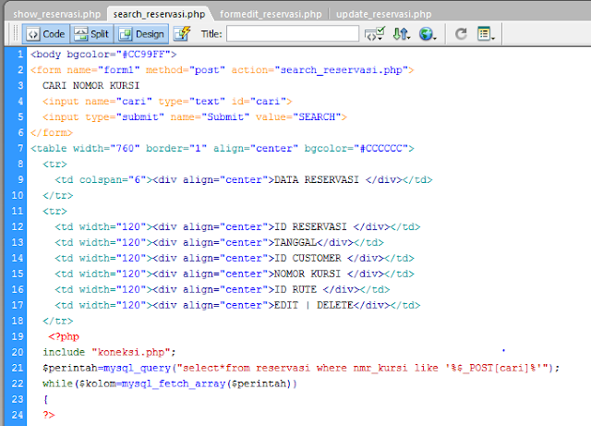
Task: Click the mysql_query select statement line
Action: click(x=301, y=368)
